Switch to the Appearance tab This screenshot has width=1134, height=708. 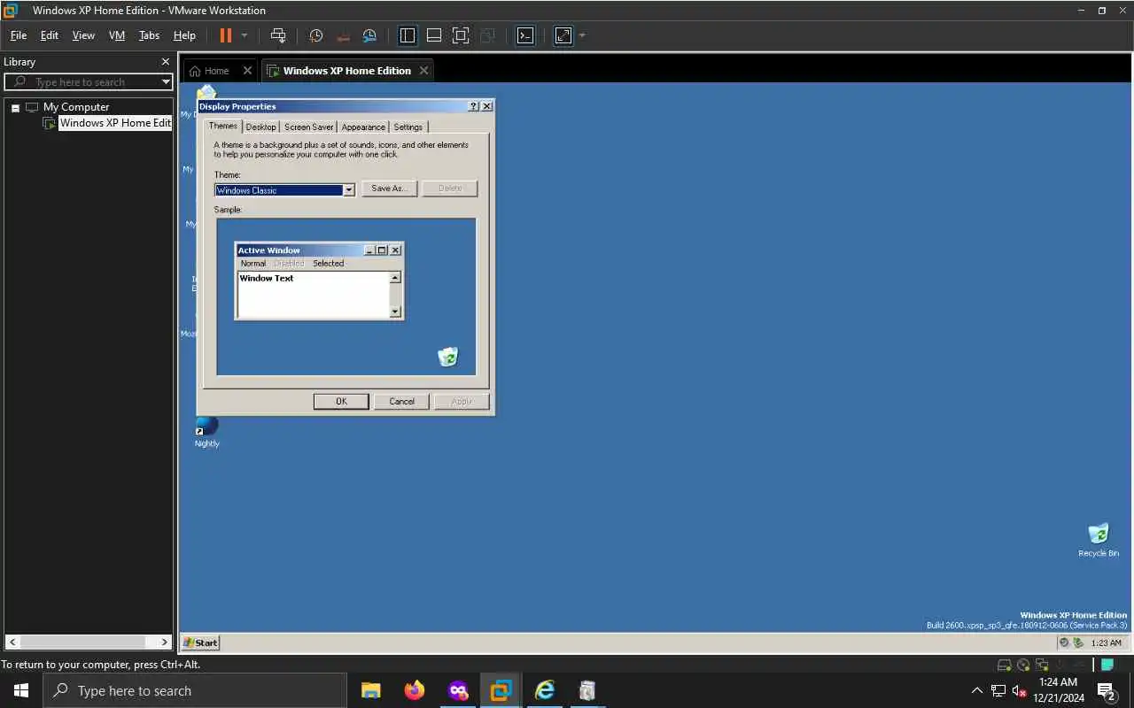pos(363,127)
